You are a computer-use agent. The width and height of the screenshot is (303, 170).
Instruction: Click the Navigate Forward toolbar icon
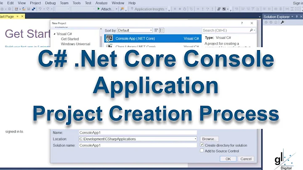(9, 9)
